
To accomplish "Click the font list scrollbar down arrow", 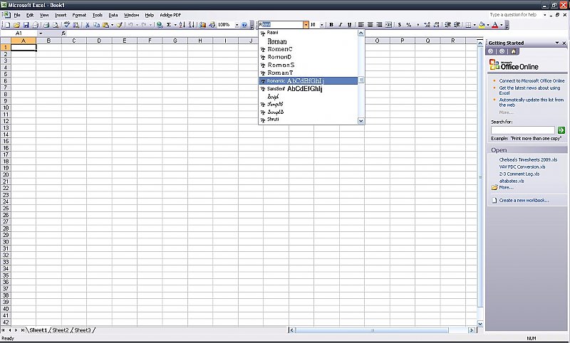I will point(361,121).
